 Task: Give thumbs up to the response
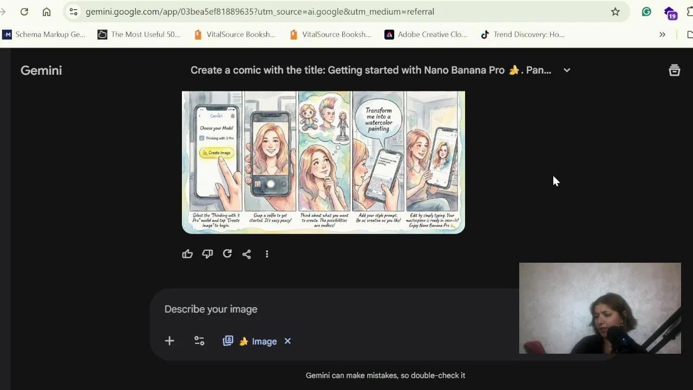click(187, 253)
